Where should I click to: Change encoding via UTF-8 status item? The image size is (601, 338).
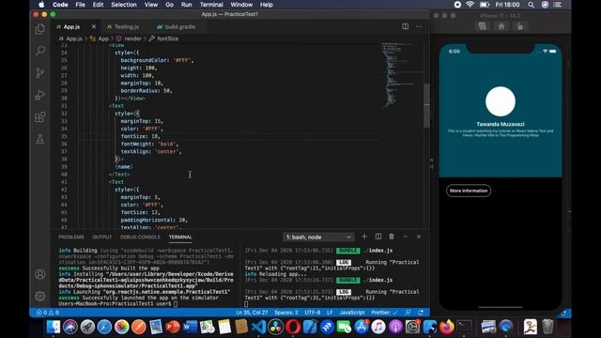pos(313,313)
